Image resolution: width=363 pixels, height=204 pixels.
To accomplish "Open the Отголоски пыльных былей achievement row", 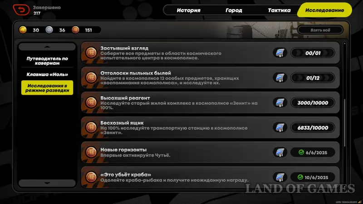I will 210,78.
